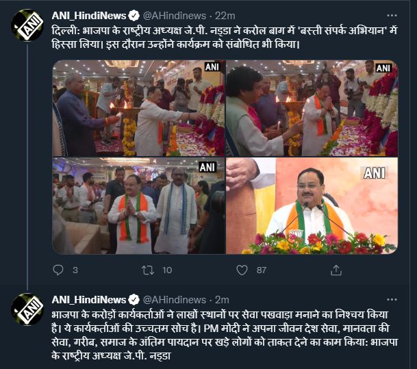Click @AHindinews handle on first tweet
Viewport: 417px width, 369px height.
(175, 16)
